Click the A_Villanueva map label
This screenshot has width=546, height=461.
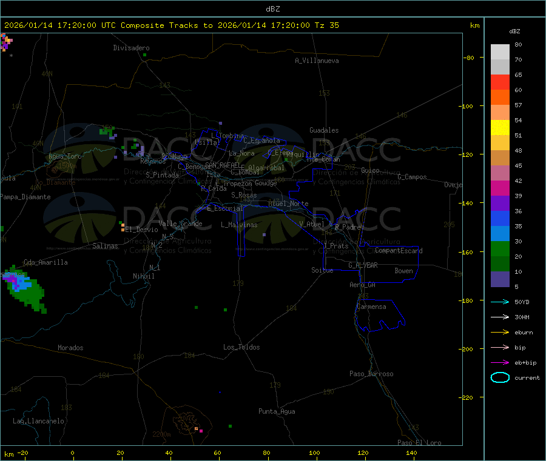coord(317,61)
